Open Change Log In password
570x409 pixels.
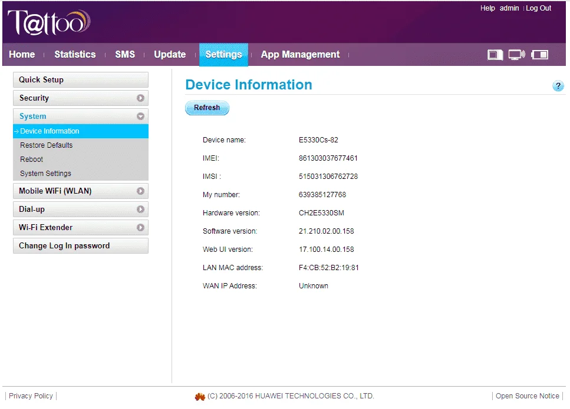tap(81, 245)
